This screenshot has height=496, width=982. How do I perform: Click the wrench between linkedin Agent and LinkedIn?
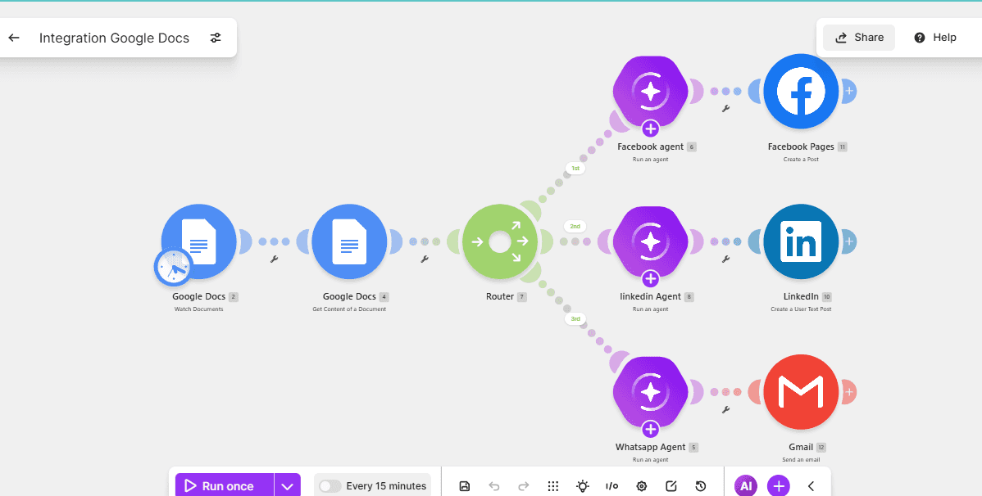coord(726,259)
